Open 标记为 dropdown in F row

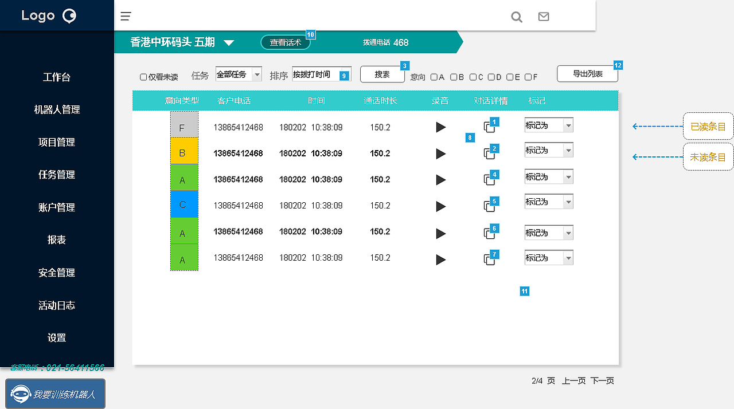tap(549, 125)
